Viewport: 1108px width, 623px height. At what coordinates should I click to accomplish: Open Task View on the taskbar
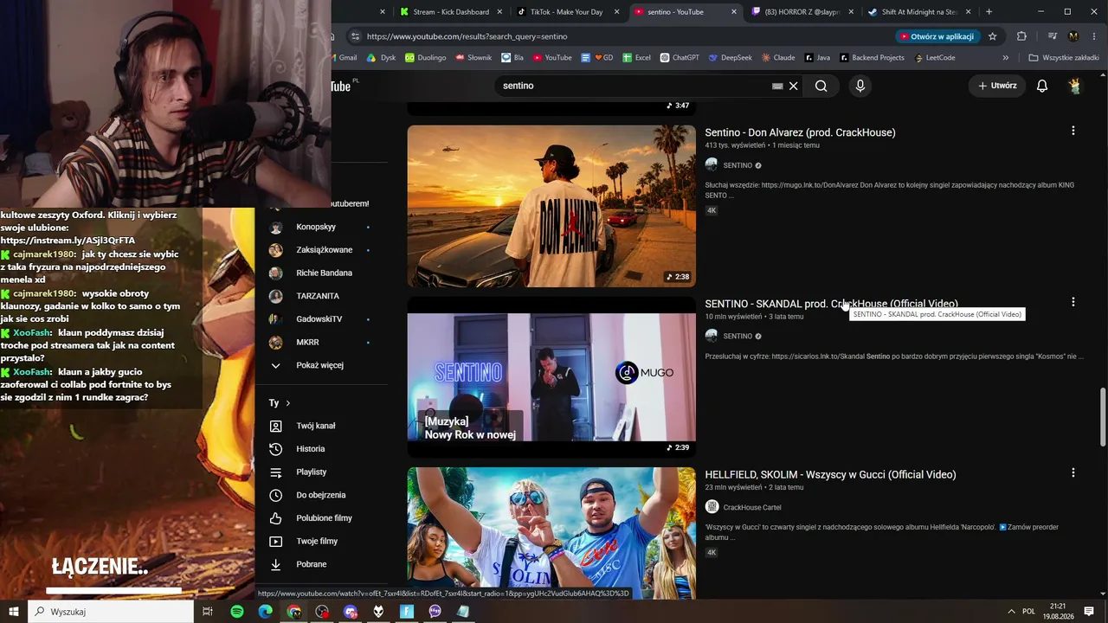coord(208,612)
